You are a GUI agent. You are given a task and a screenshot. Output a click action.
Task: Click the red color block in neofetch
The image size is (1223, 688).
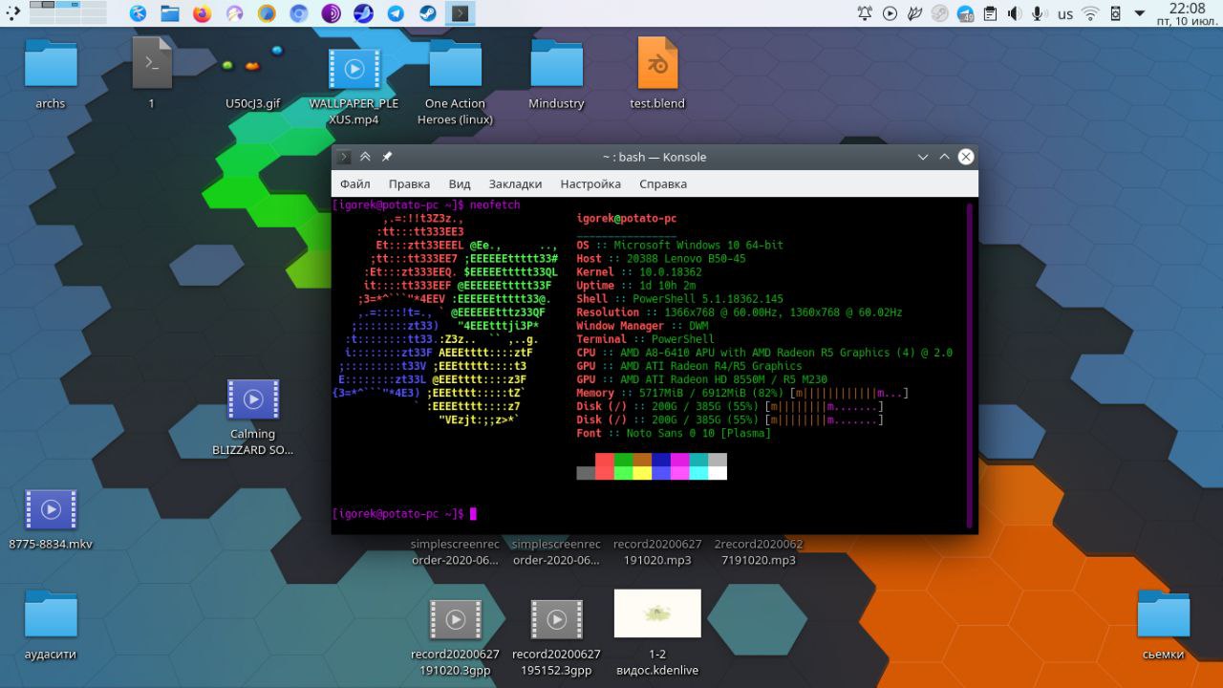pyautogui.click(x=604, y=460)
